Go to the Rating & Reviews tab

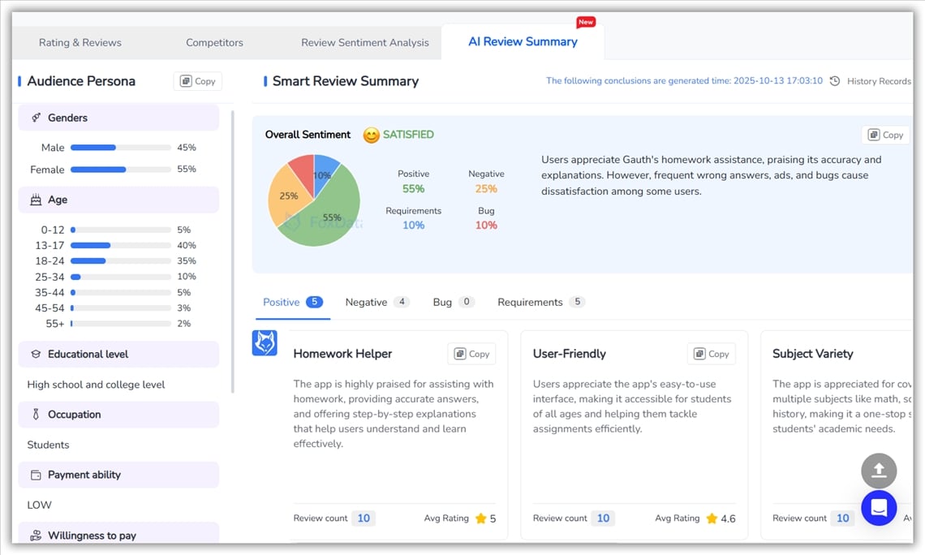[x=80, y=42]
